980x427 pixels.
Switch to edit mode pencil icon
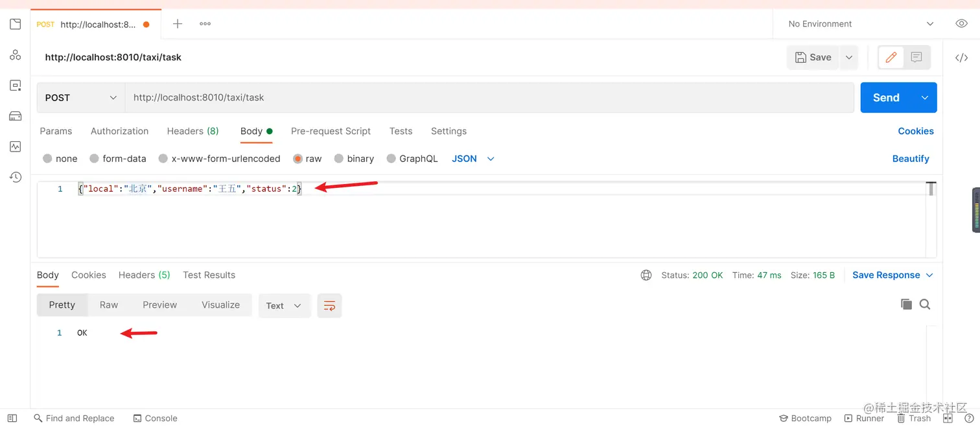[x=891, y=57]
